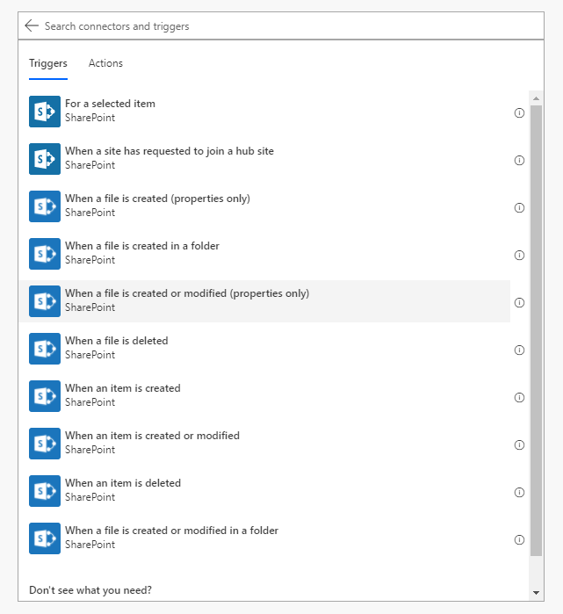Image resolution: width=563 pixels, height=614 pixels.
Task: Click the vertical scrollbar thumb
Action: click(536, 330)
